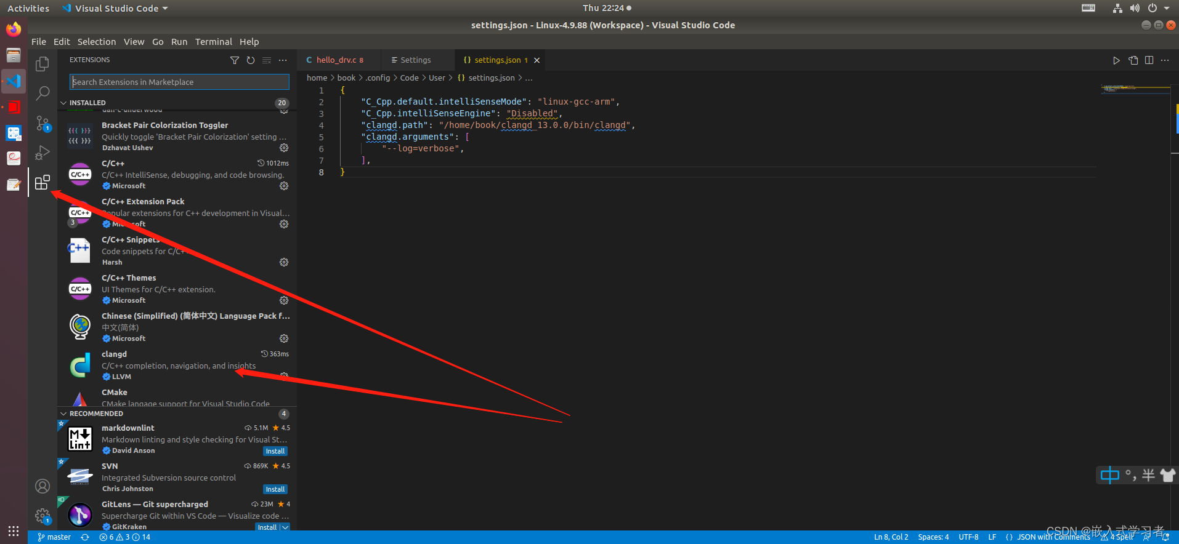This screenshot has width=1179, height=544.
Task: Open the Search view in activity bar
Action: [x=43, y=94]
